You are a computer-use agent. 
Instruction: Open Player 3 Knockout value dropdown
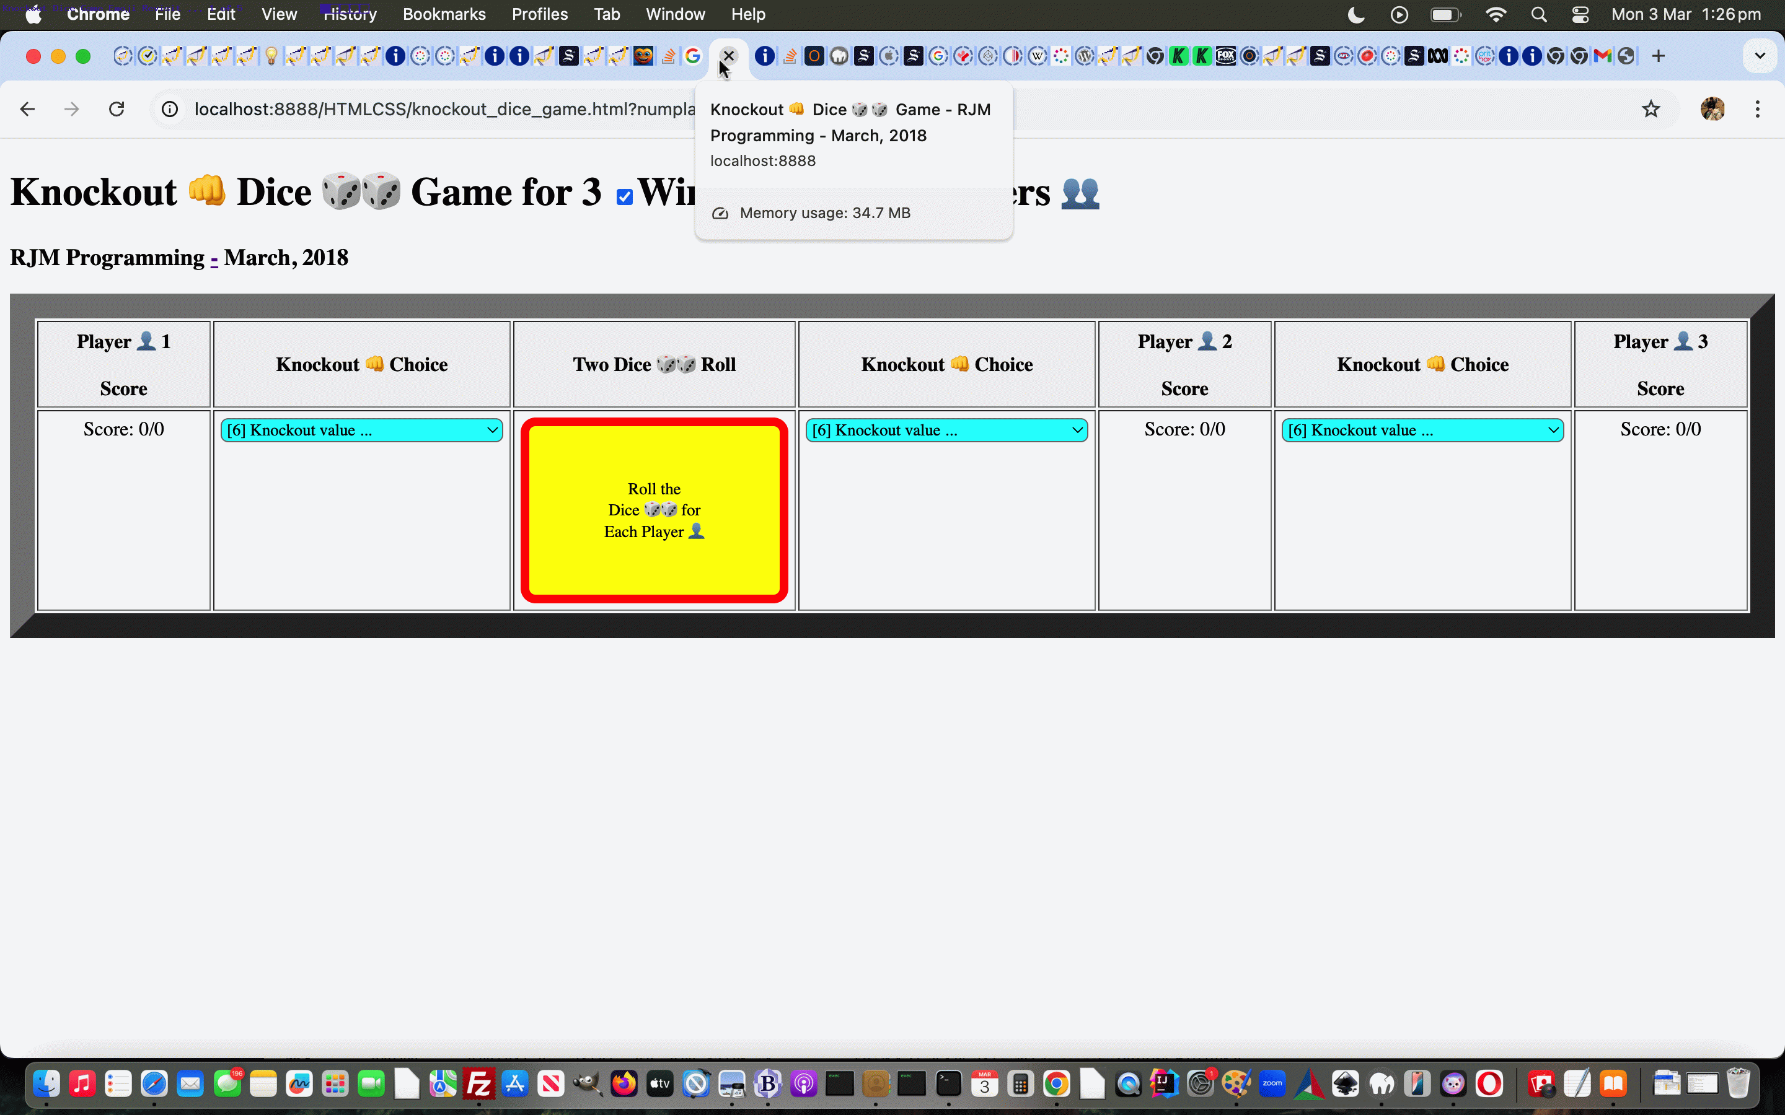tap(1422, 430)
